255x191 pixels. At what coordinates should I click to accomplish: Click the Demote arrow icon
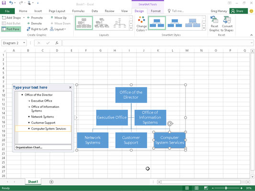[x=28, y=23]
